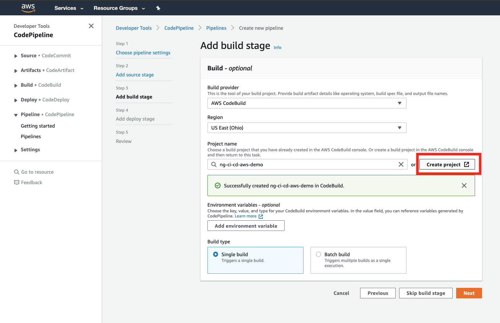The width and height of the screenshot is (500, 323).
Task: Open the Info link beside heading
Action: click(x=278, y=48)
